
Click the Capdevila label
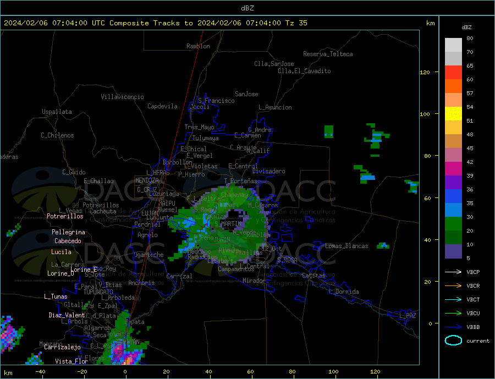pos(162,106)
